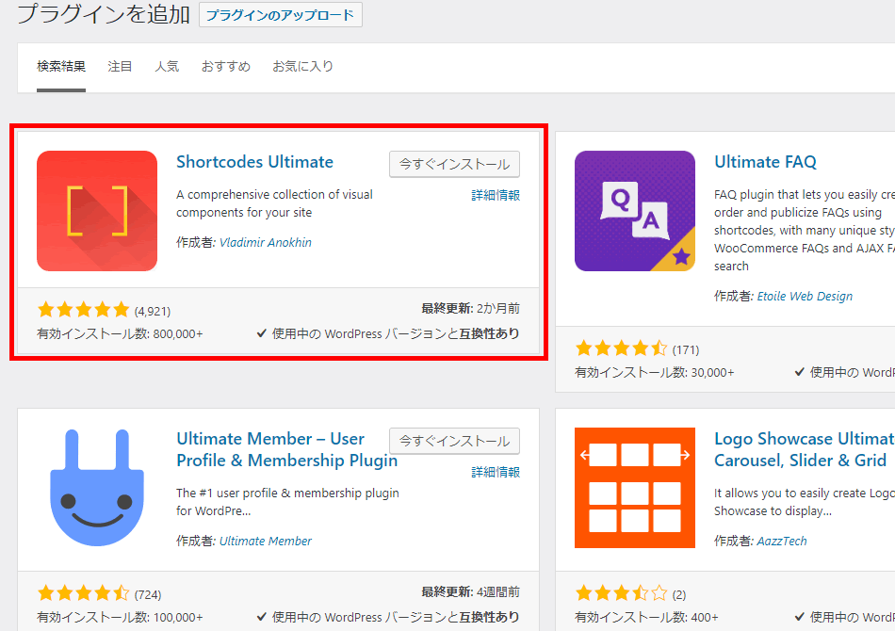The image size is (895, 631).
Task: Click the プラグインのアップロード button
Action: 281,15
